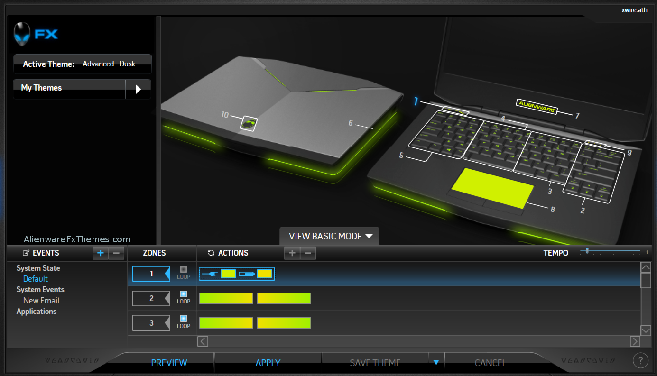Viewport: 657px width, 376px height.
Task: Open the Save Theme dropdown arrow
Action: (x=436, y=363)
